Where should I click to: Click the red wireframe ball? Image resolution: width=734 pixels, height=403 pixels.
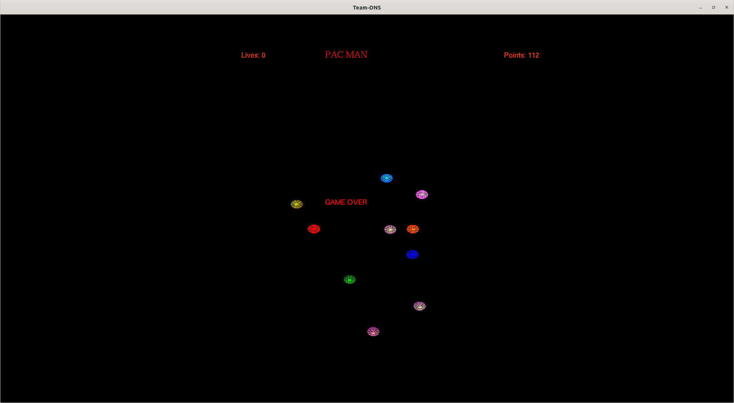[314, 229]
